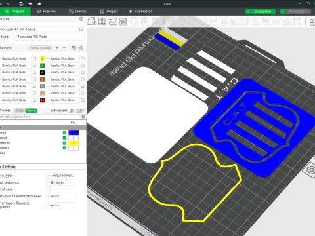This screenshot has height=236, width=315.
Task: Open printer settings gear icon
Action: pos(81,19)
